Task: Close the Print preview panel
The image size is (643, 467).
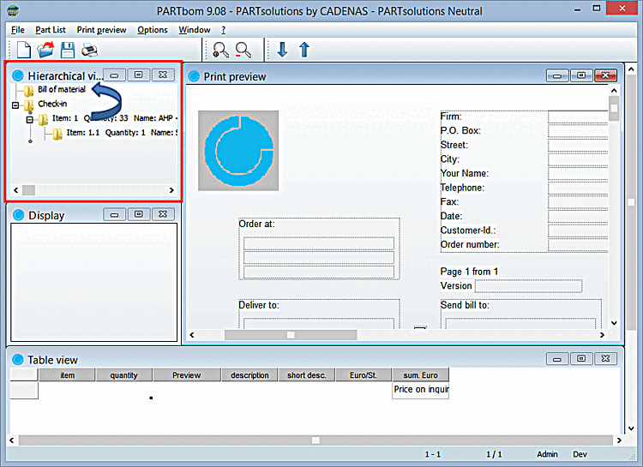Action: point(605,75)
